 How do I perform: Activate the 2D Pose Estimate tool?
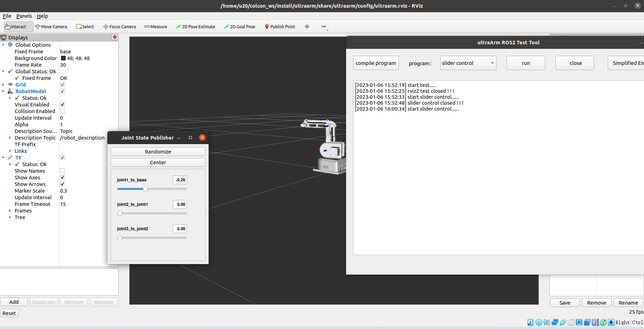(x=195, y=27)
